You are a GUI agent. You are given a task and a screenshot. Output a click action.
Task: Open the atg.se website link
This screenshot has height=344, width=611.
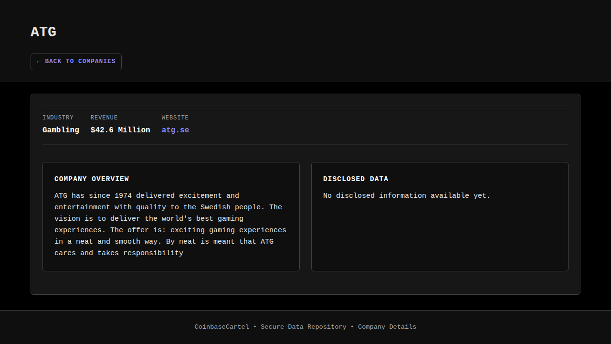pos(175,130)
